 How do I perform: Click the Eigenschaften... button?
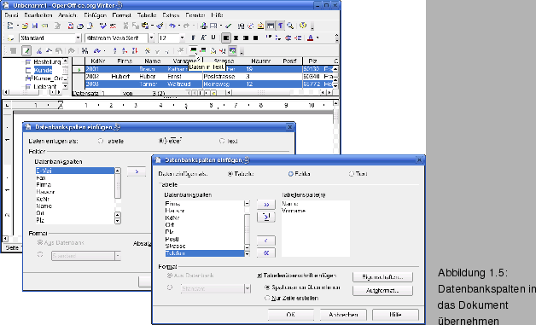382,277
